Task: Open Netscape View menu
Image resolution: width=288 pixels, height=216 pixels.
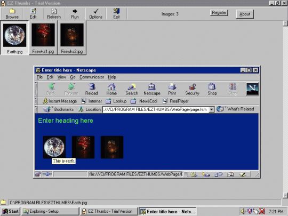Action: click(62, 77)
